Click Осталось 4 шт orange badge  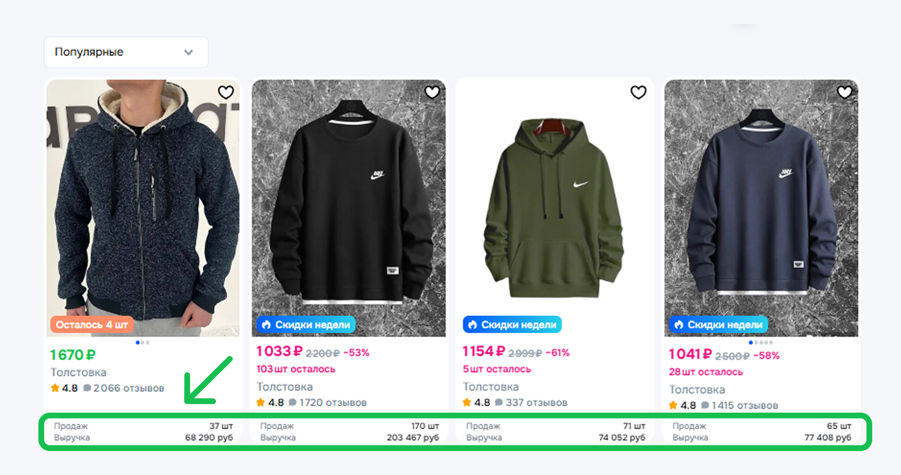pos(92,325)
